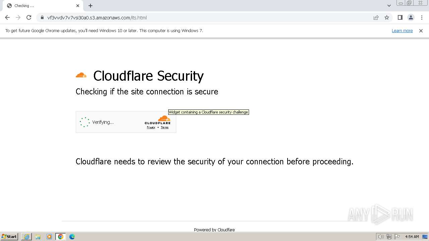Reload the page with the refresh icon
429x241 pixels.
tap(29, 18)
